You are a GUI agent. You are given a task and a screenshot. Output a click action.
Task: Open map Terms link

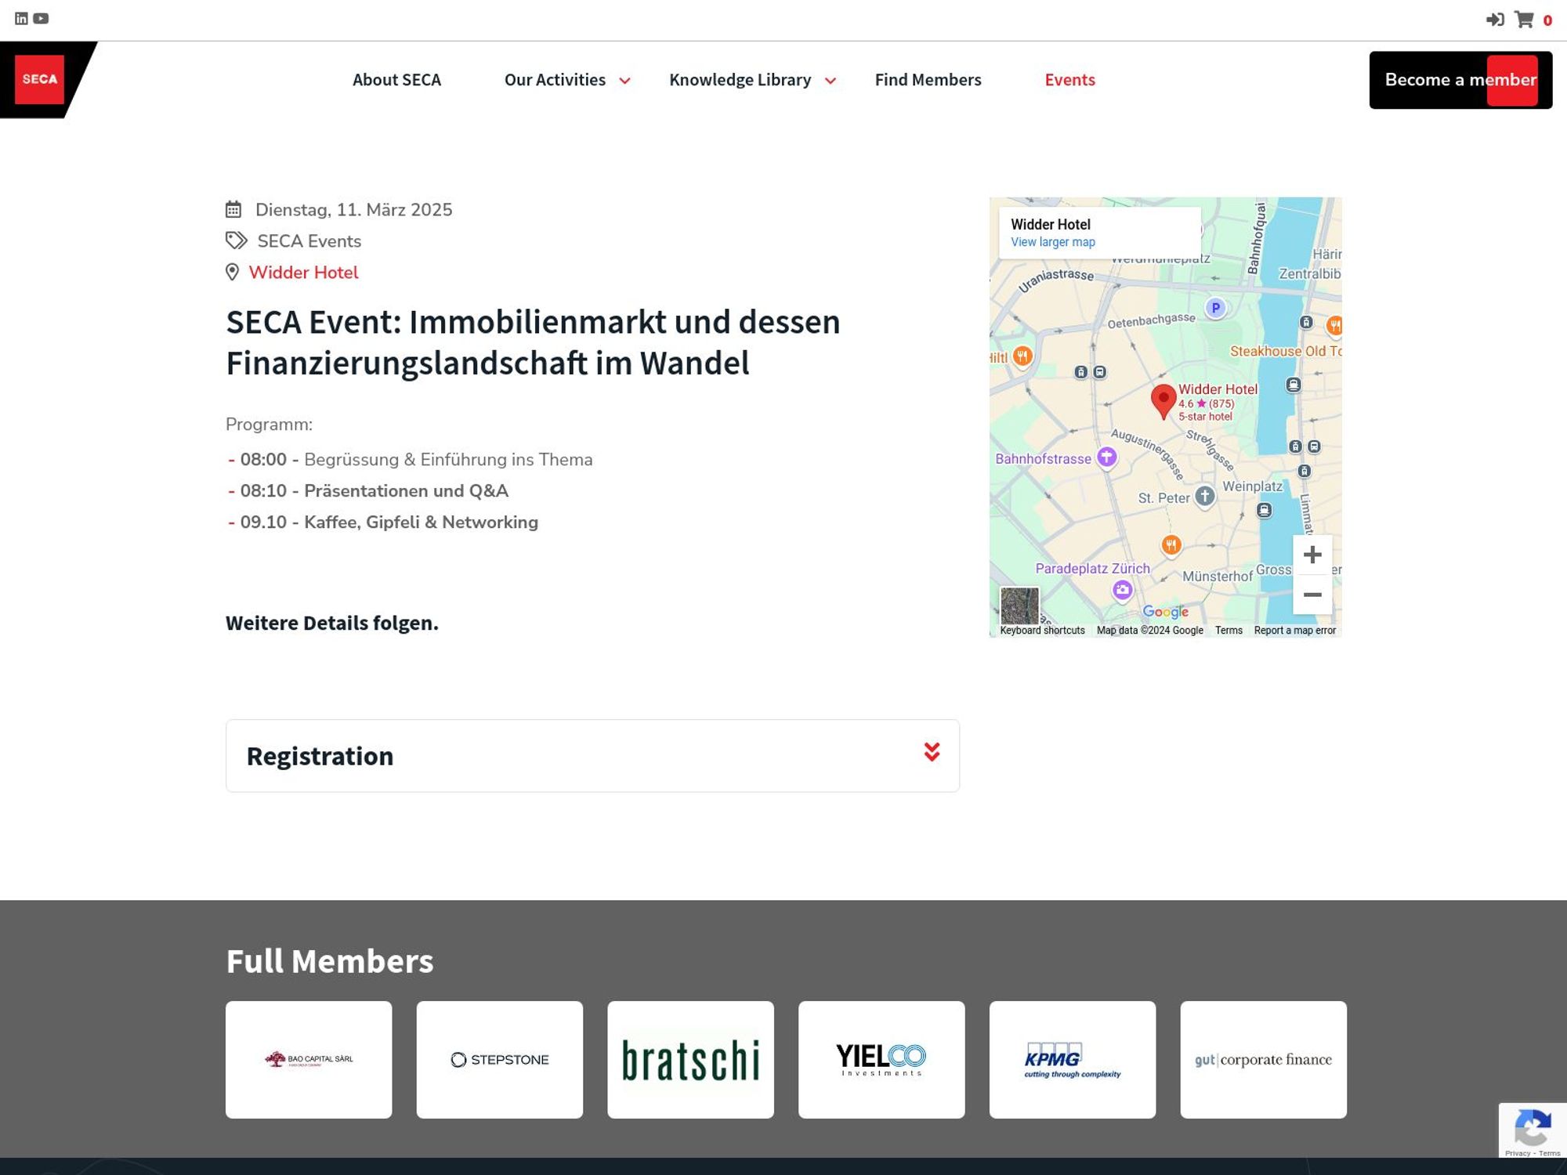[1229, 631]
